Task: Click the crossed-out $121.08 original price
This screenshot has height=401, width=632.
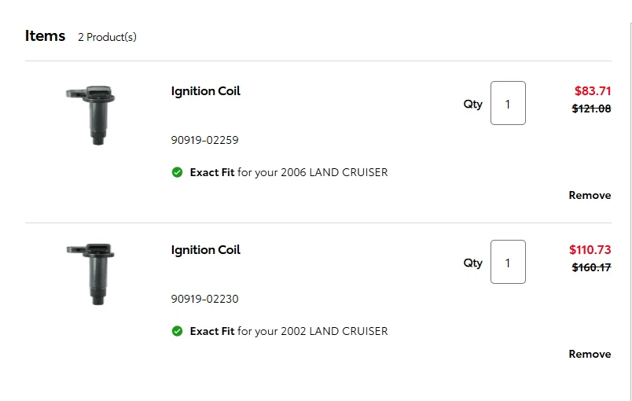Action: click(591, 109)
